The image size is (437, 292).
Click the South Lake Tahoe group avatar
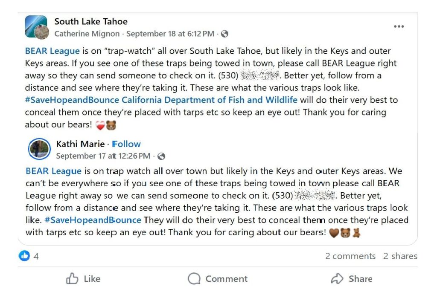click(36, 26)
